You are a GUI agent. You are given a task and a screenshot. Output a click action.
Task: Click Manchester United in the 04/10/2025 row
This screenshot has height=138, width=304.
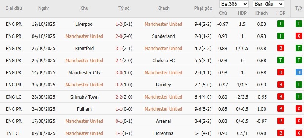click(84, 36)
